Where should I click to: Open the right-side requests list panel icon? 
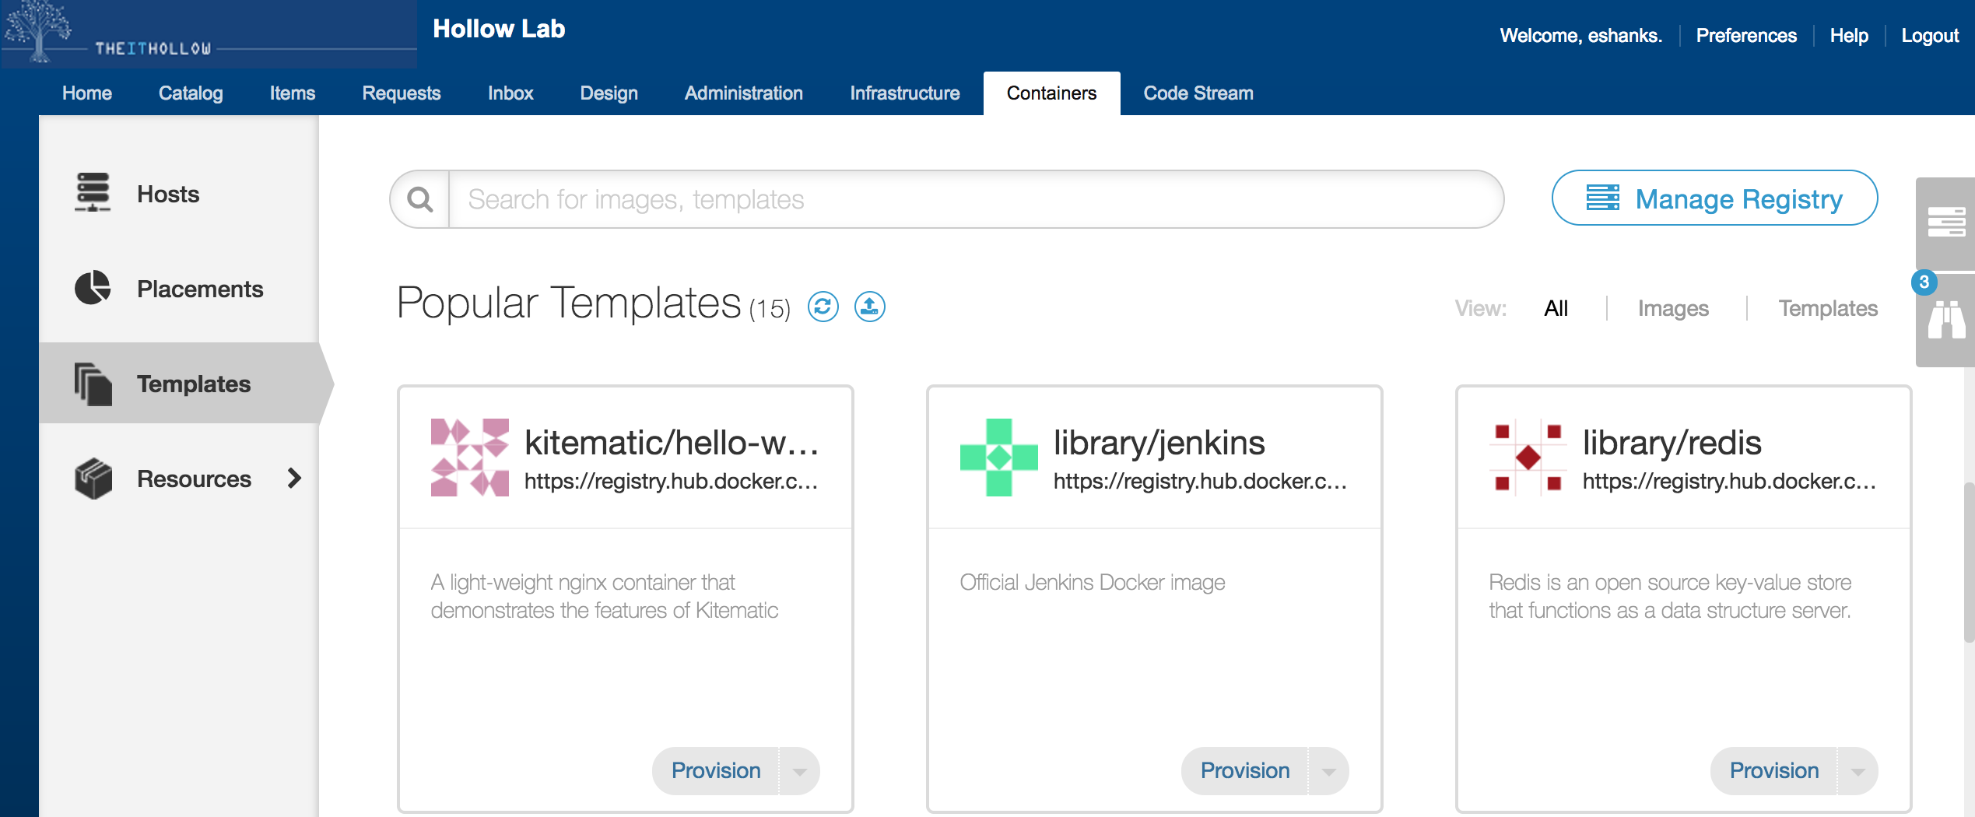(1945, 223)
